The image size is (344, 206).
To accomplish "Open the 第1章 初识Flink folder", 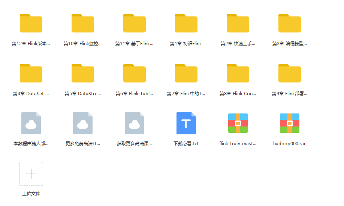I will (186, 24).
